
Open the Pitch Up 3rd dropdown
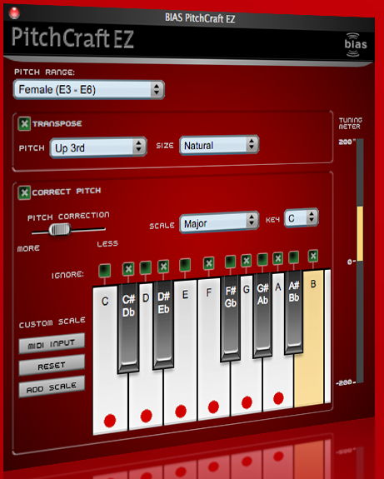point(98,147)
